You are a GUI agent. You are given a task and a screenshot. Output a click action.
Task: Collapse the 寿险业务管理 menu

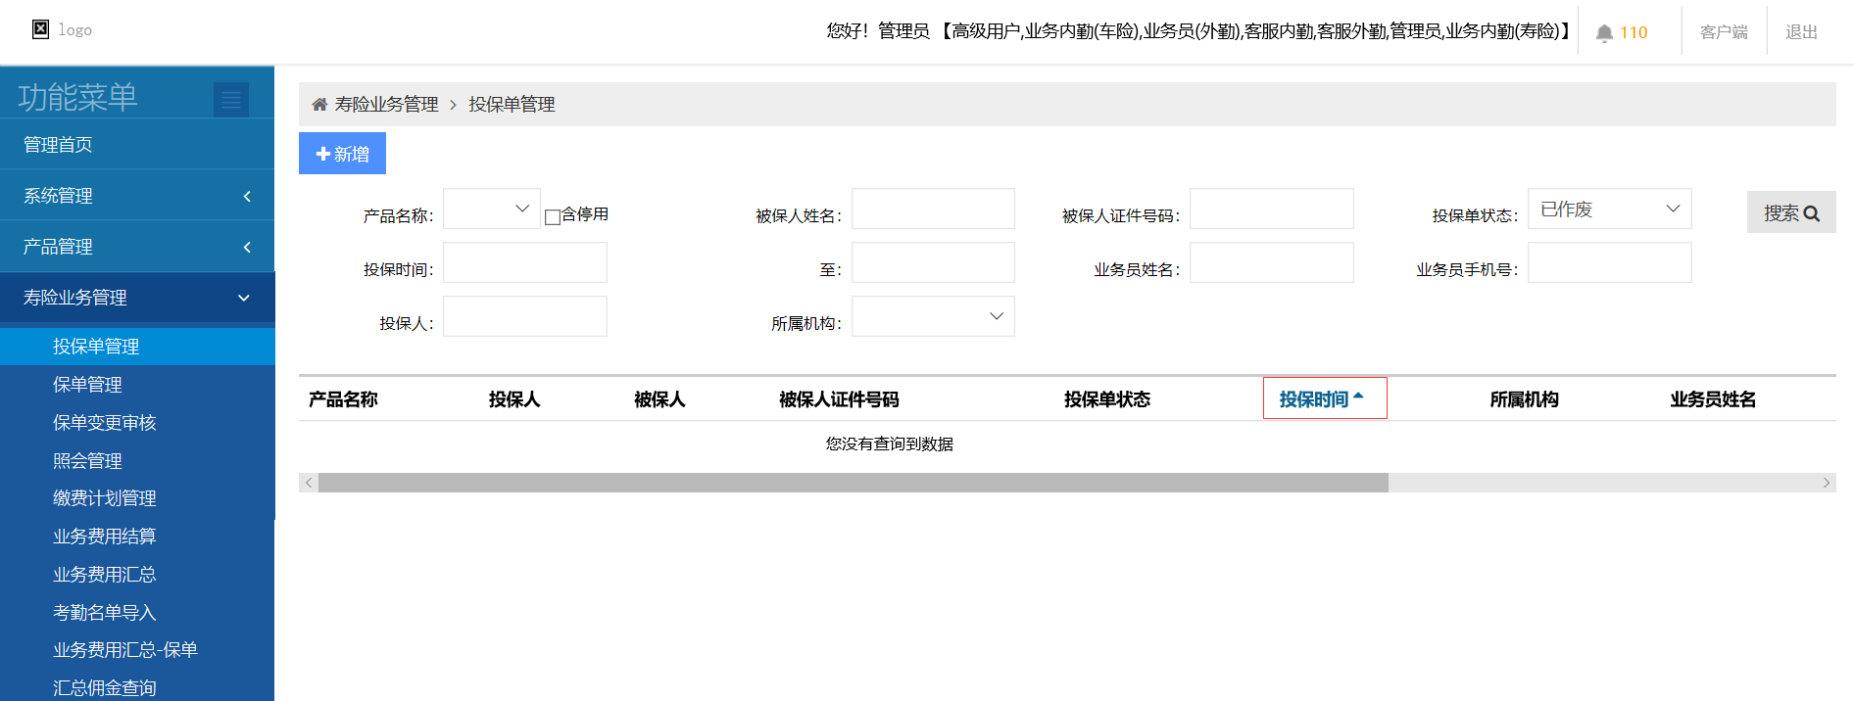(137, 297)
